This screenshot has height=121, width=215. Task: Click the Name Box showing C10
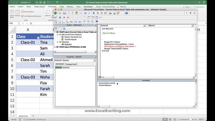13,23
